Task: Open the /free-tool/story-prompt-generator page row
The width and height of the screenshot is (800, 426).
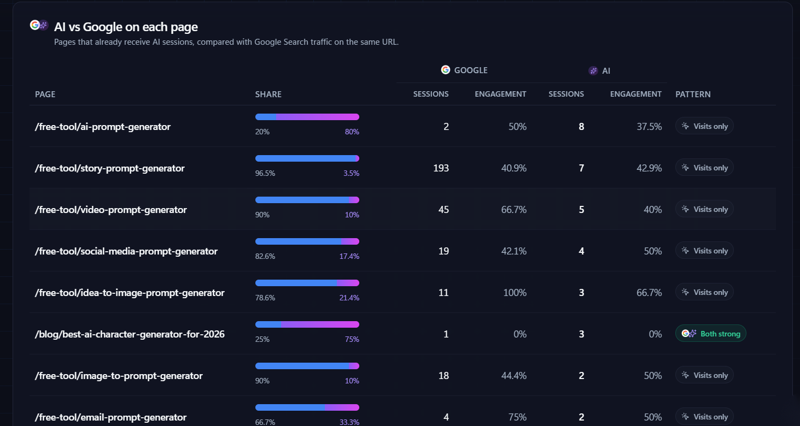Action: pyautogui.click(x=402, y=168)
